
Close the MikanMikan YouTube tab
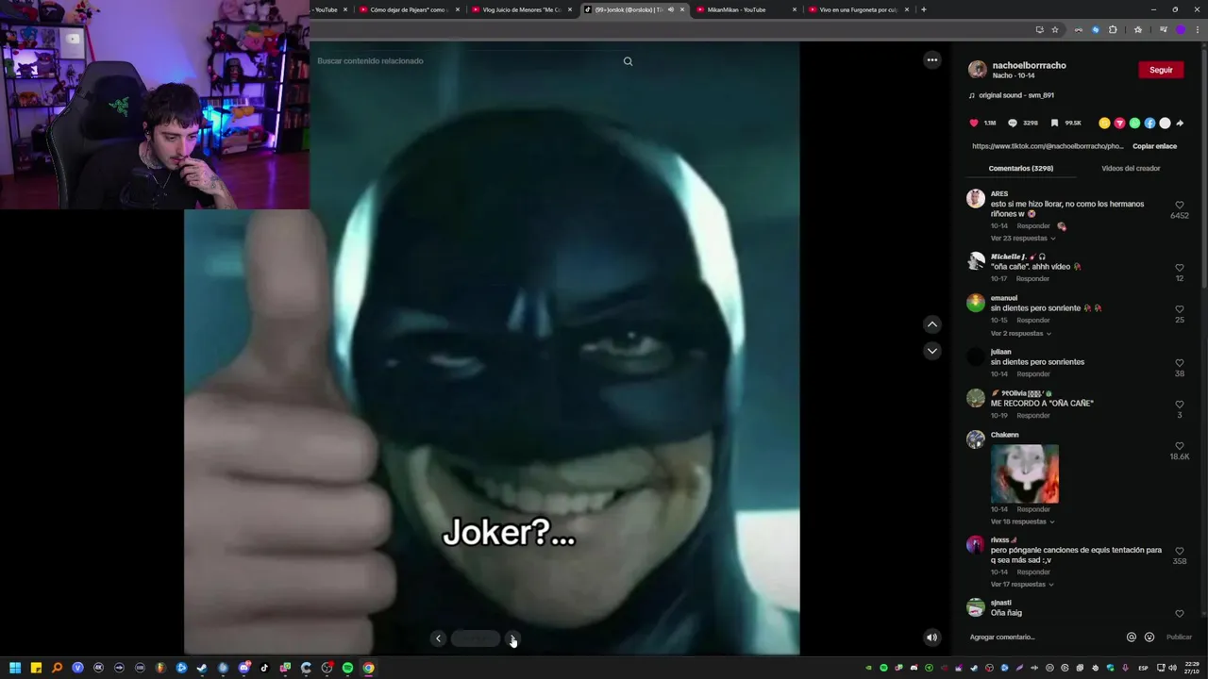pos(795,9)
